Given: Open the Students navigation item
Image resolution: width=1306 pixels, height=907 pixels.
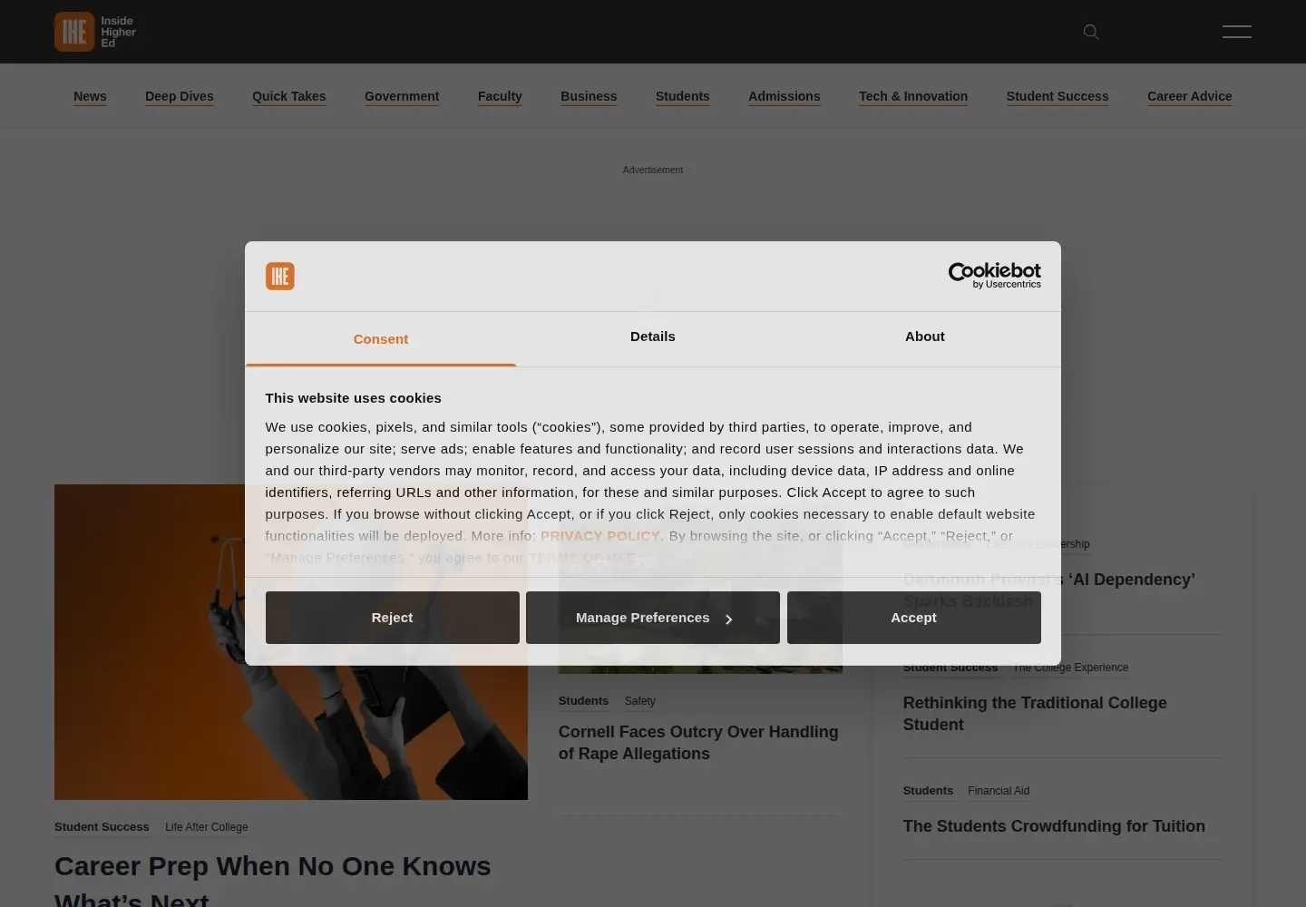Looking at the screenshot, I should tap(683, 96).
